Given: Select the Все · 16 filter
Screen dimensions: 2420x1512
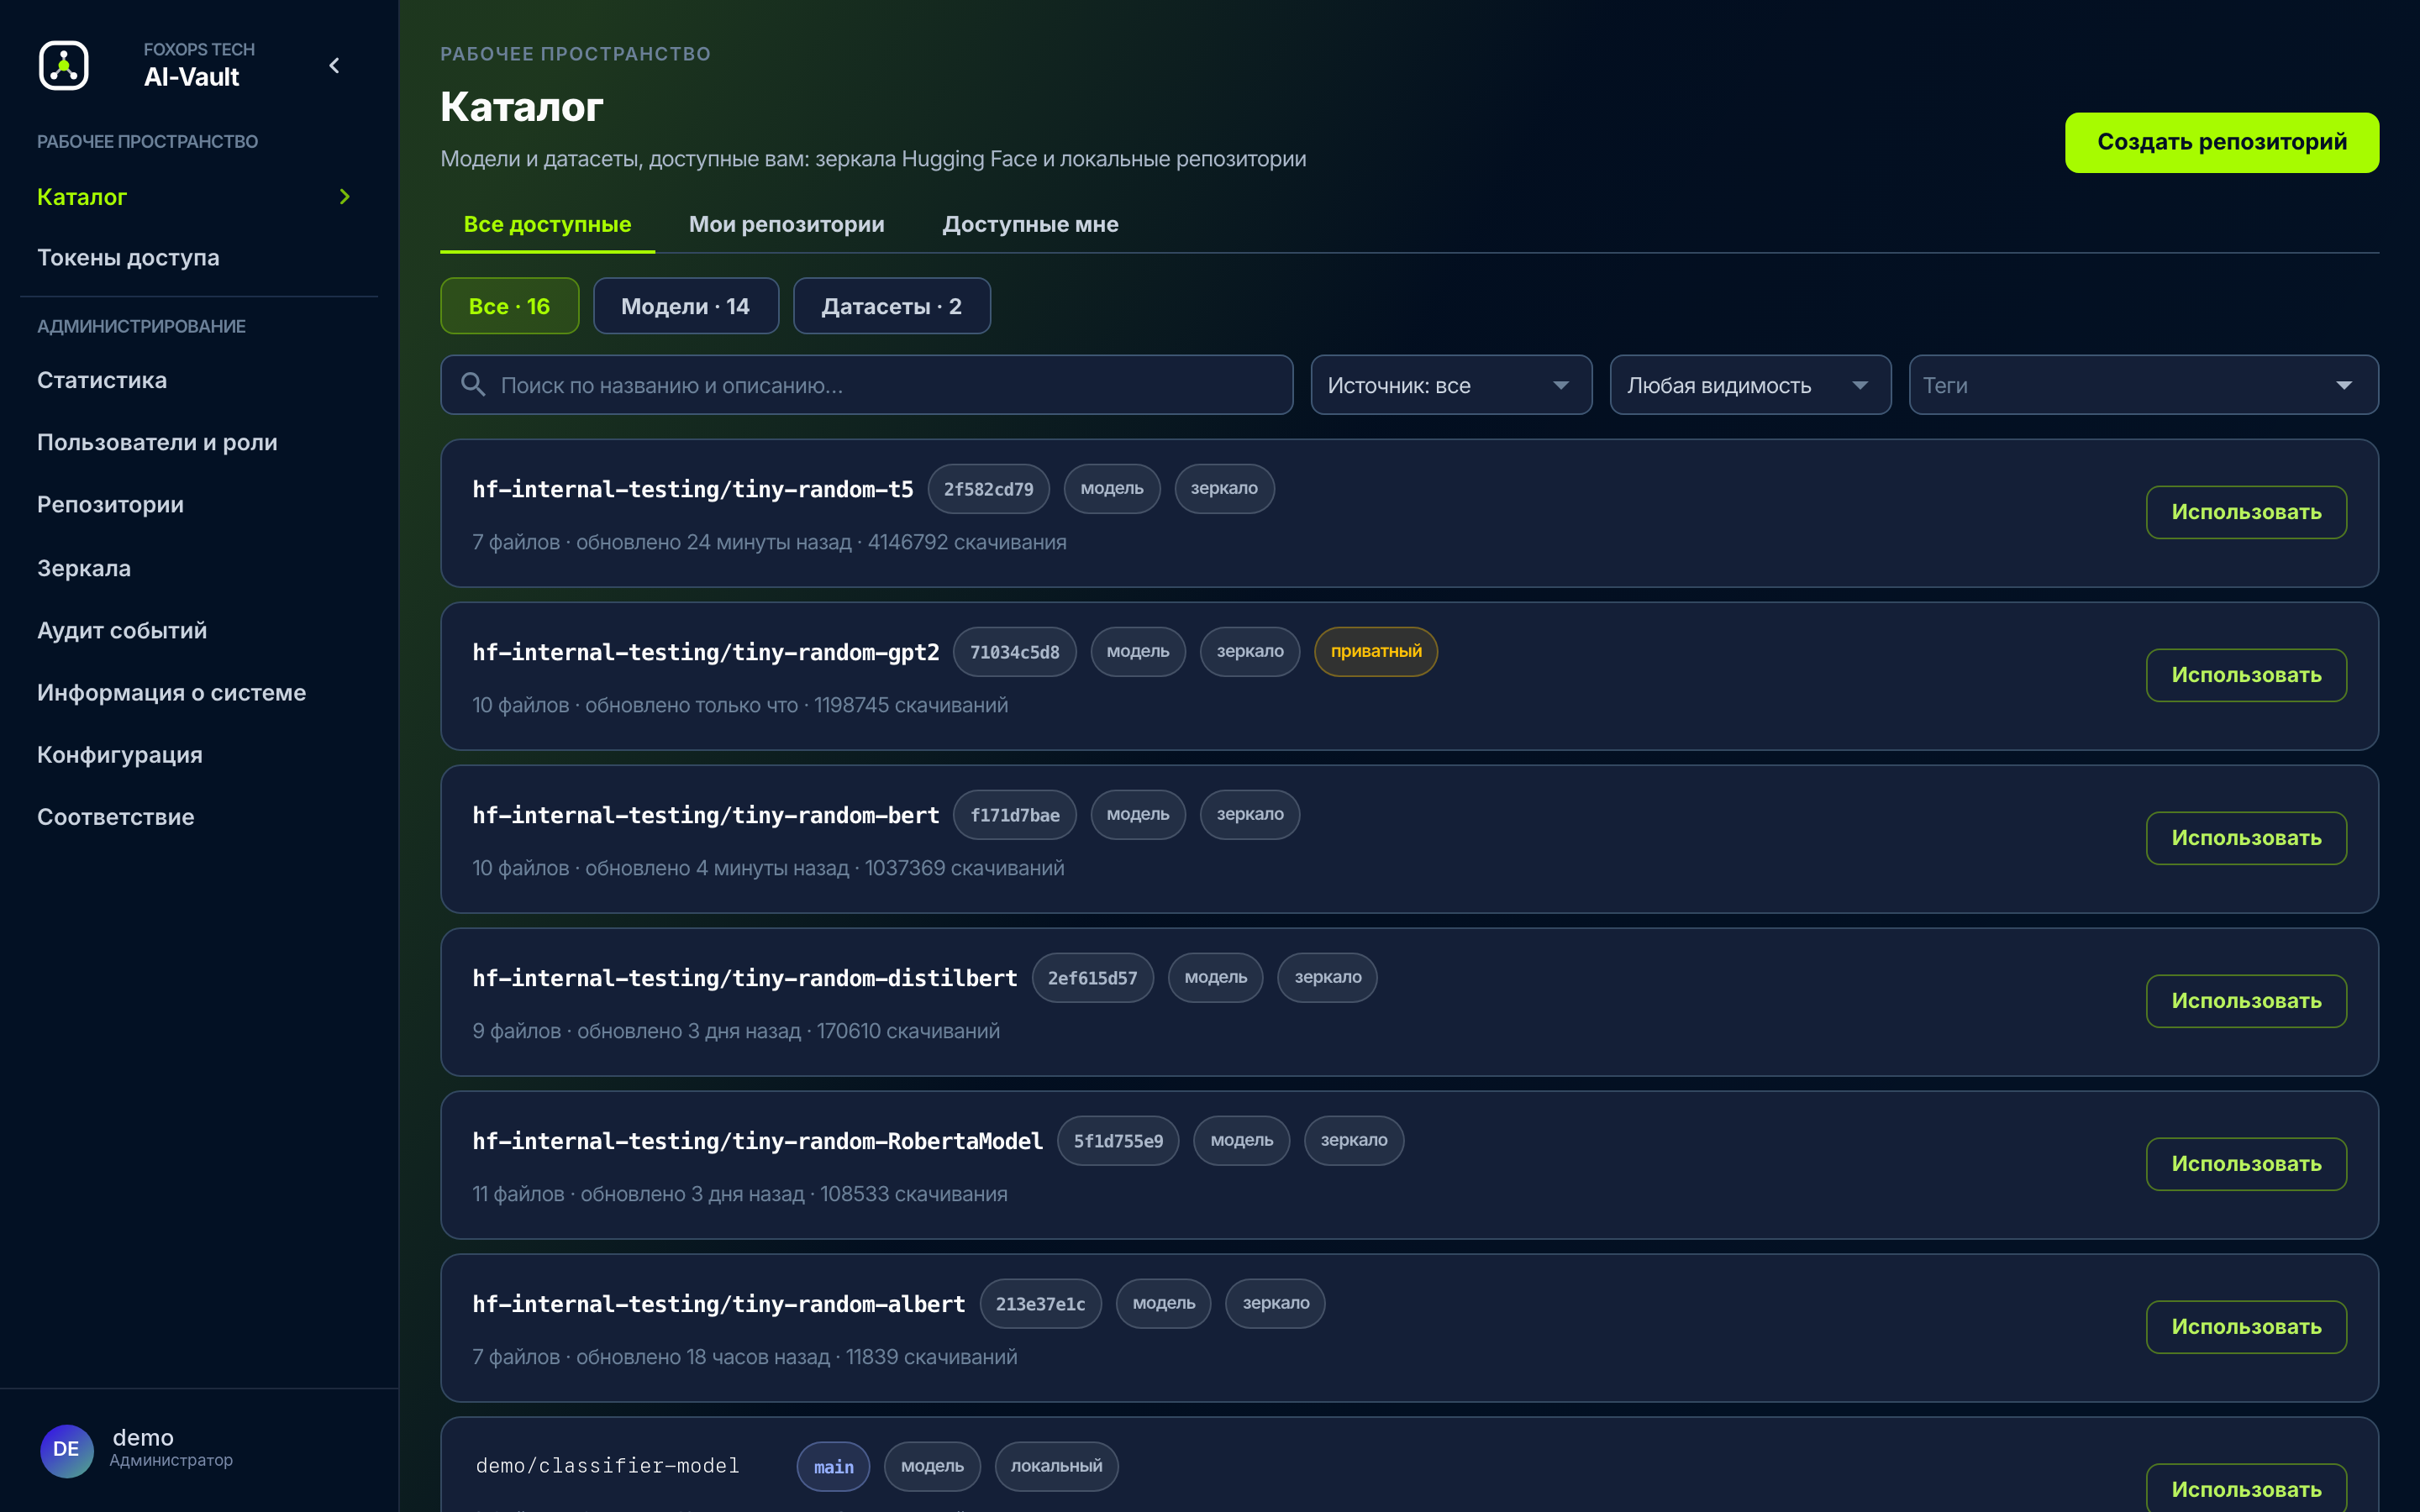Looking at the screenshot, I should coord(509,306).
